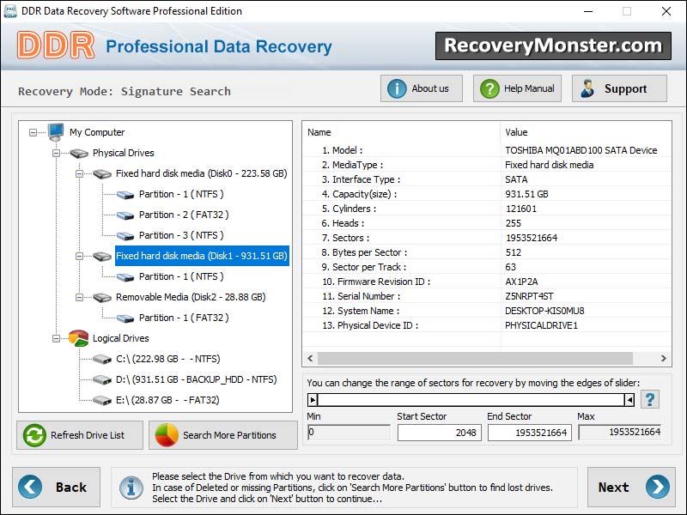Click the My Computer monitor icon
The image size is (687, 515).
tap(56, 132)
